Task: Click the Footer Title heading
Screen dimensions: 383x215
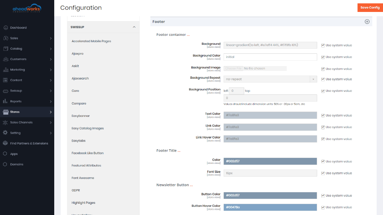Action: [x=168, y=151]
